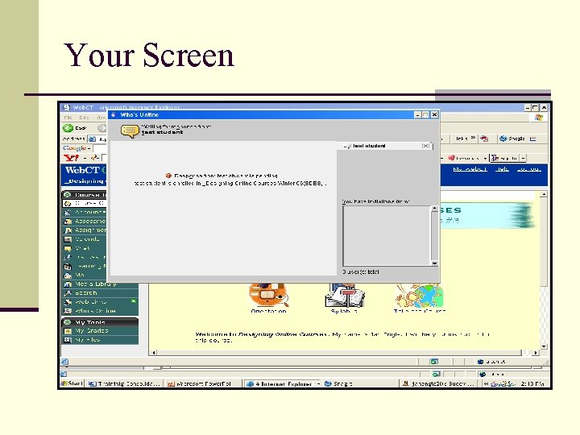Click the SnagIt toolbar button
The width and height of the screenshot is (580, 435).
click(512, 139)
